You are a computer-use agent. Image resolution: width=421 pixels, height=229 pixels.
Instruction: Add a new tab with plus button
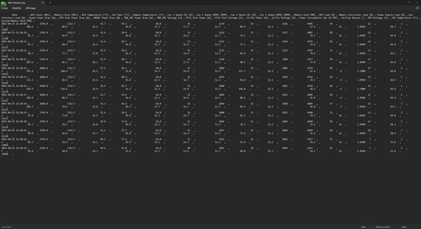(50, 3)
